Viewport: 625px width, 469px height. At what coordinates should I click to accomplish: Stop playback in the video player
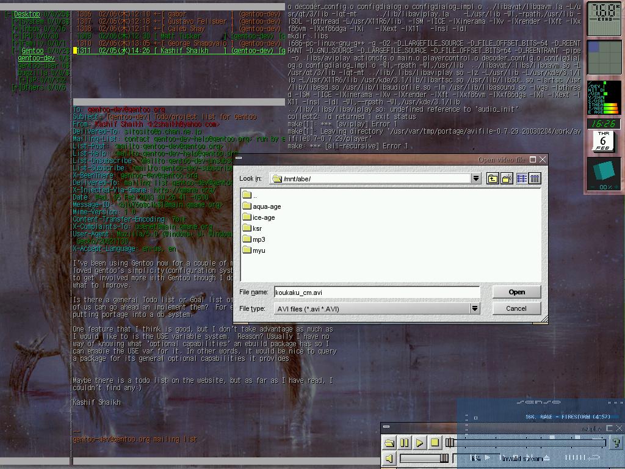435,443
